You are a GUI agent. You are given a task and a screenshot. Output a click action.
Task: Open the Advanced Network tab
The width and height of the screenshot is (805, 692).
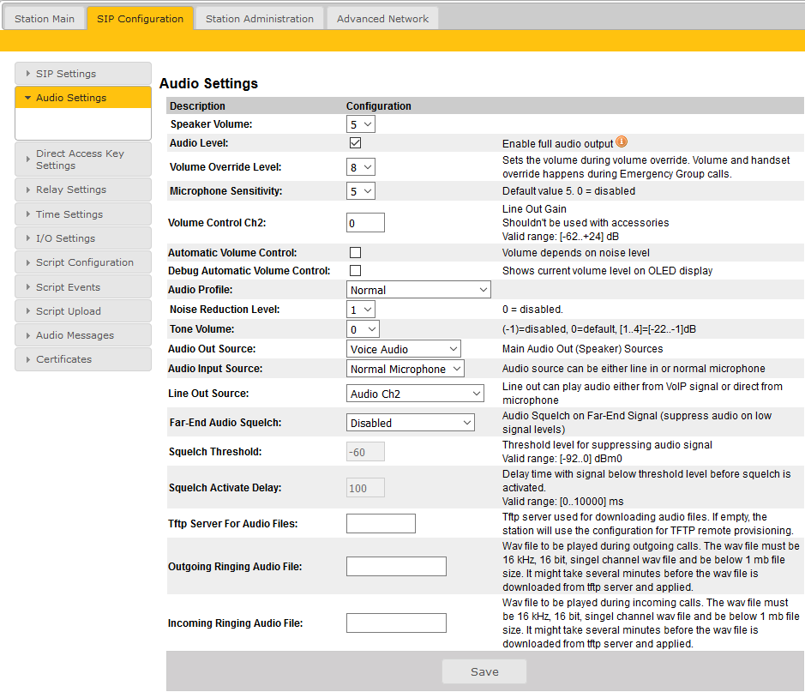[x=382, y=19]
